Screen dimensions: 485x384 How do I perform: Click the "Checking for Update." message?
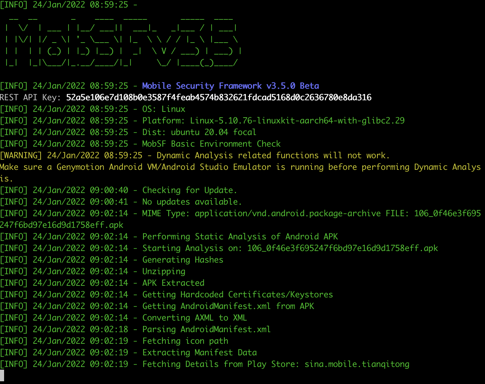pyautogui.click(x=189, y=190)
